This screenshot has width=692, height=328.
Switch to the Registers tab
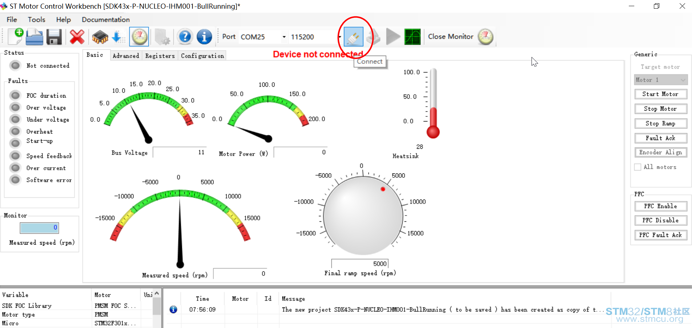pos(160,56)
